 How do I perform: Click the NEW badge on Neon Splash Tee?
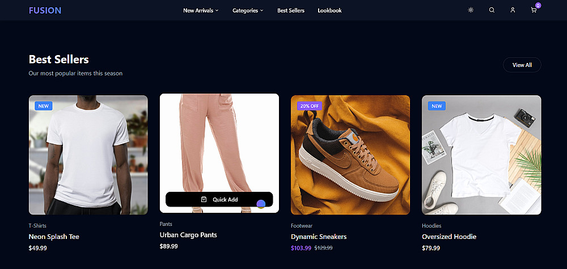[44, 106]
